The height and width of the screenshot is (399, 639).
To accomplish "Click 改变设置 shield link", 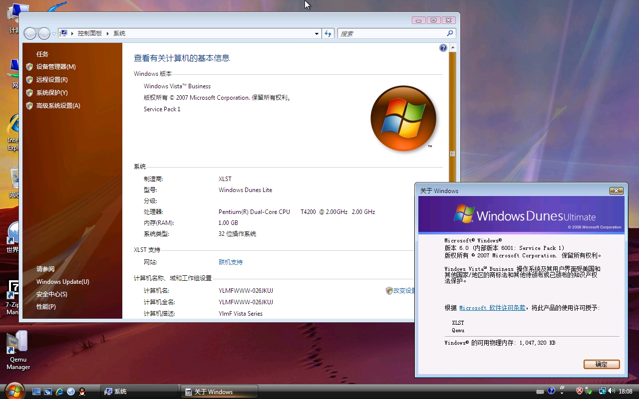I will (x=400, y=291).
